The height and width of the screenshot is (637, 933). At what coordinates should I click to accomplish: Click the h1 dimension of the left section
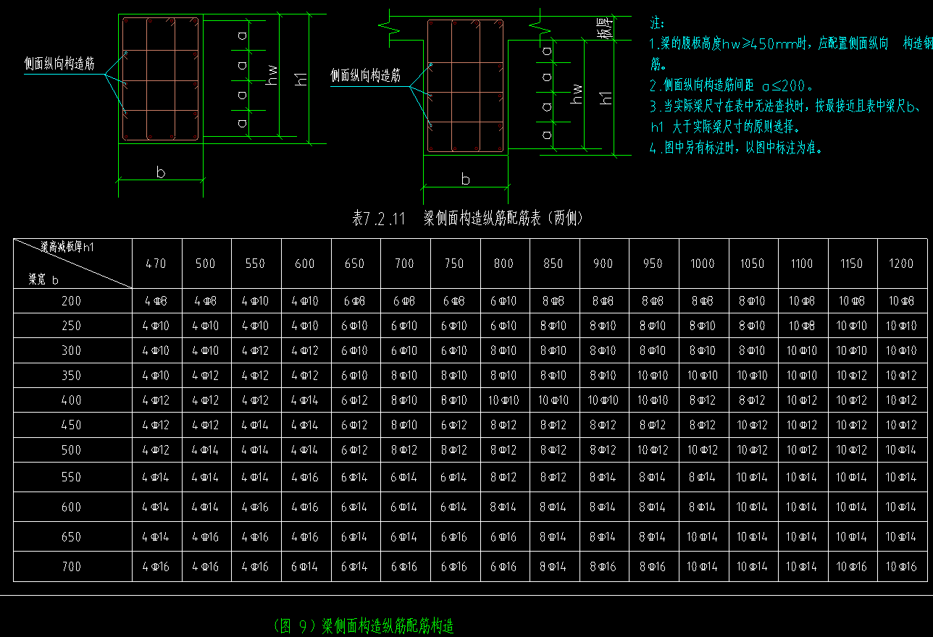pyautogui.click(x=302, y=79)
